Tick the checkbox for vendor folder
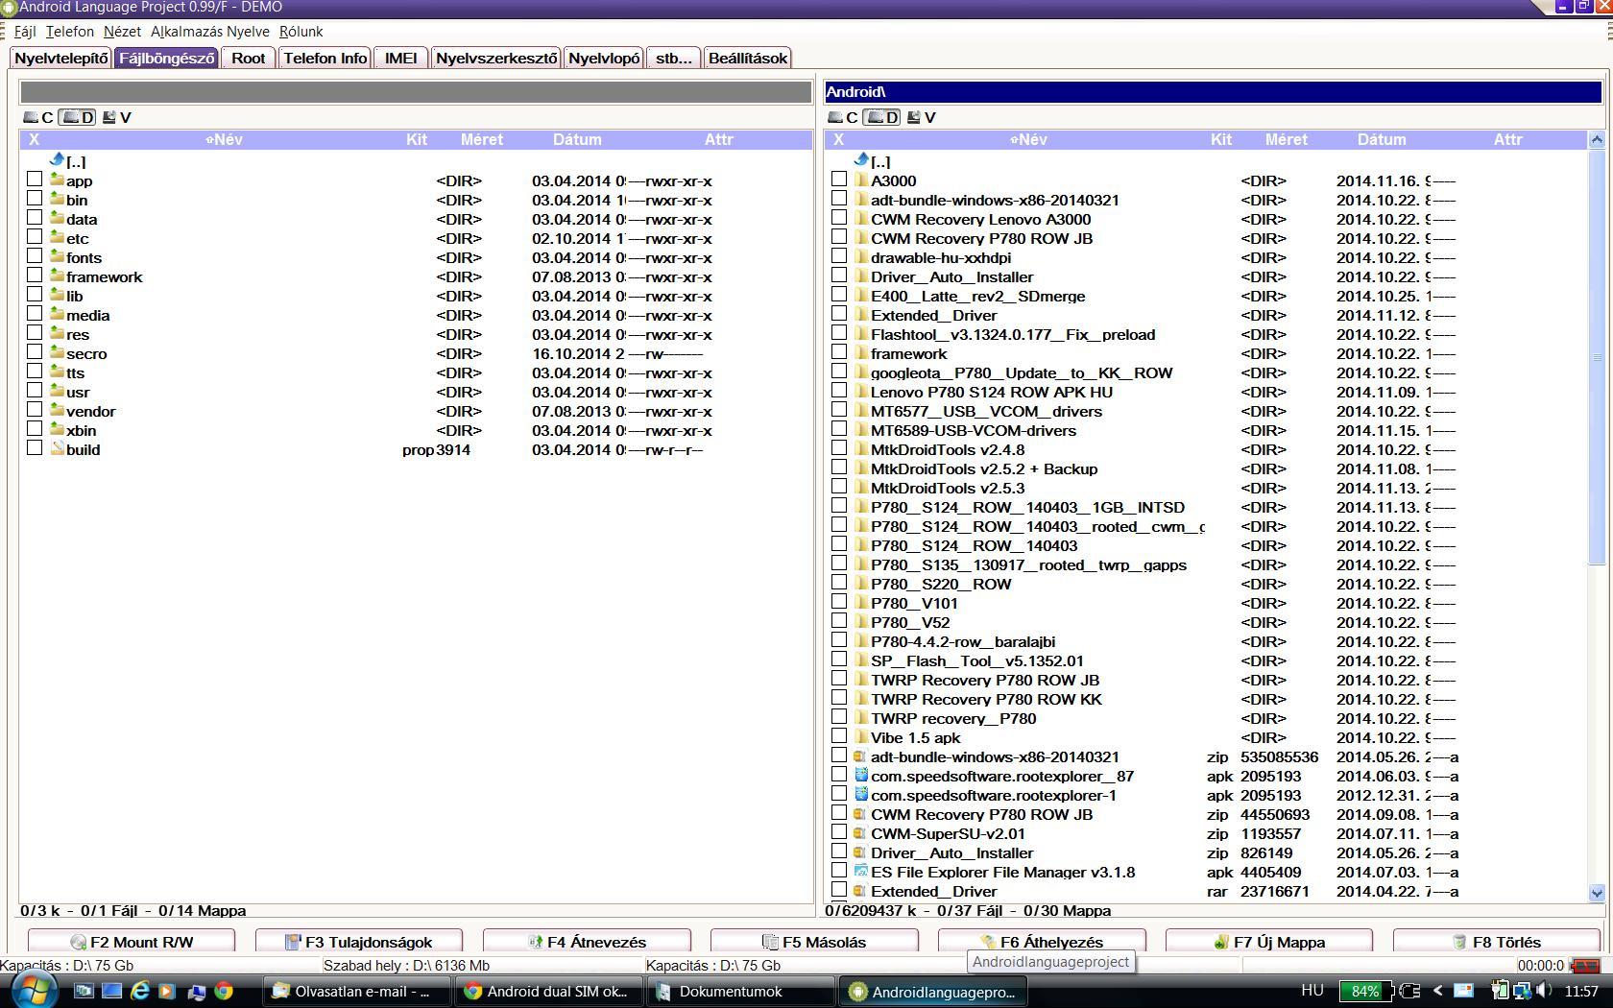 point(35,410)
